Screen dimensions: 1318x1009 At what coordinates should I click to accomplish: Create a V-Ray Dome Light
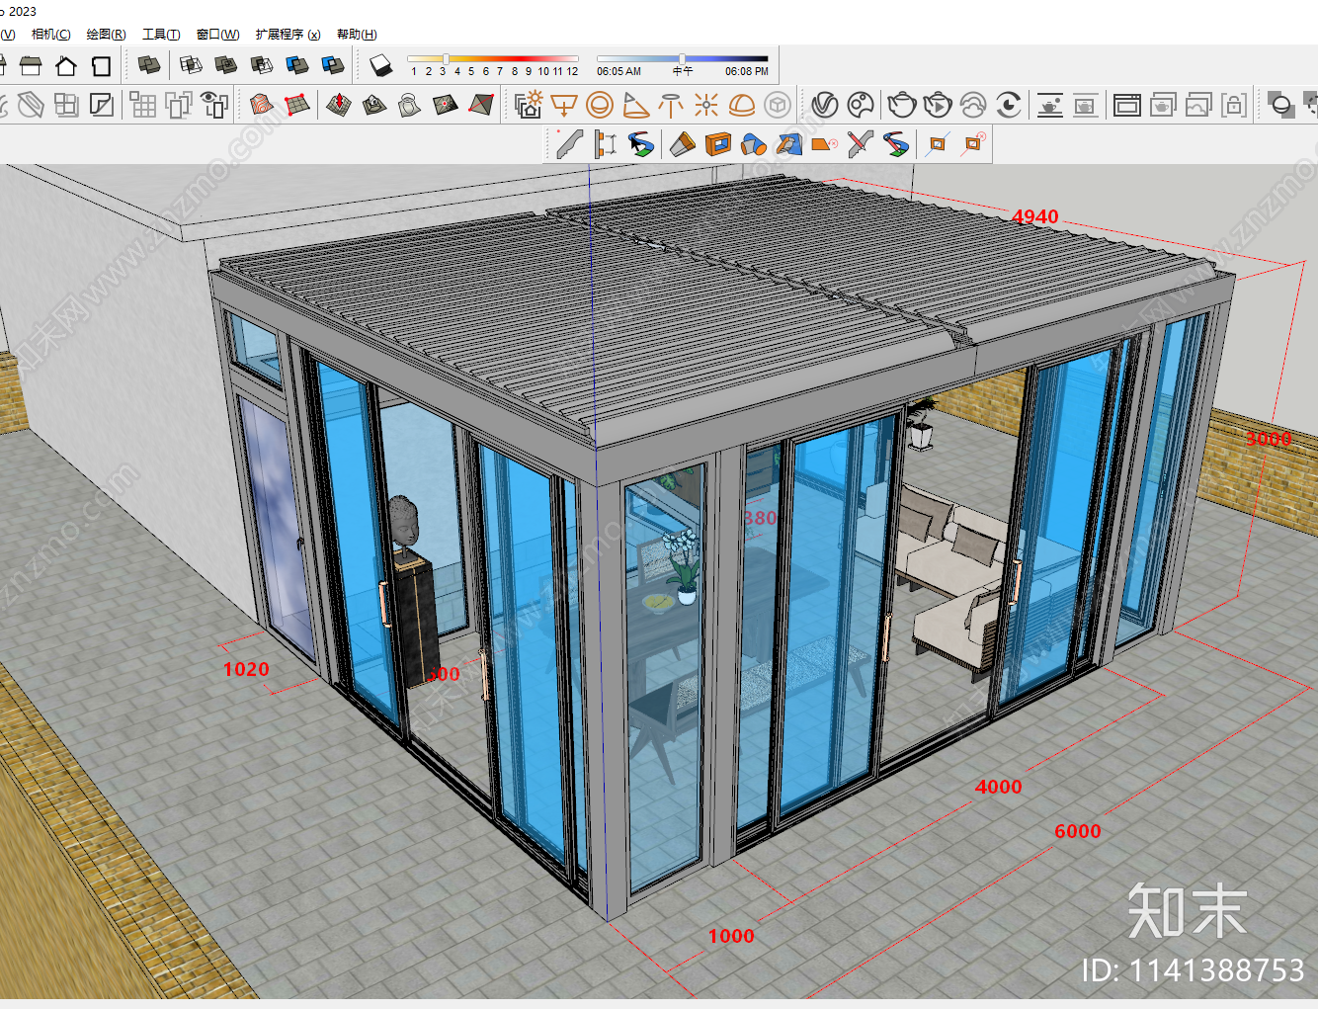point(742,105)
